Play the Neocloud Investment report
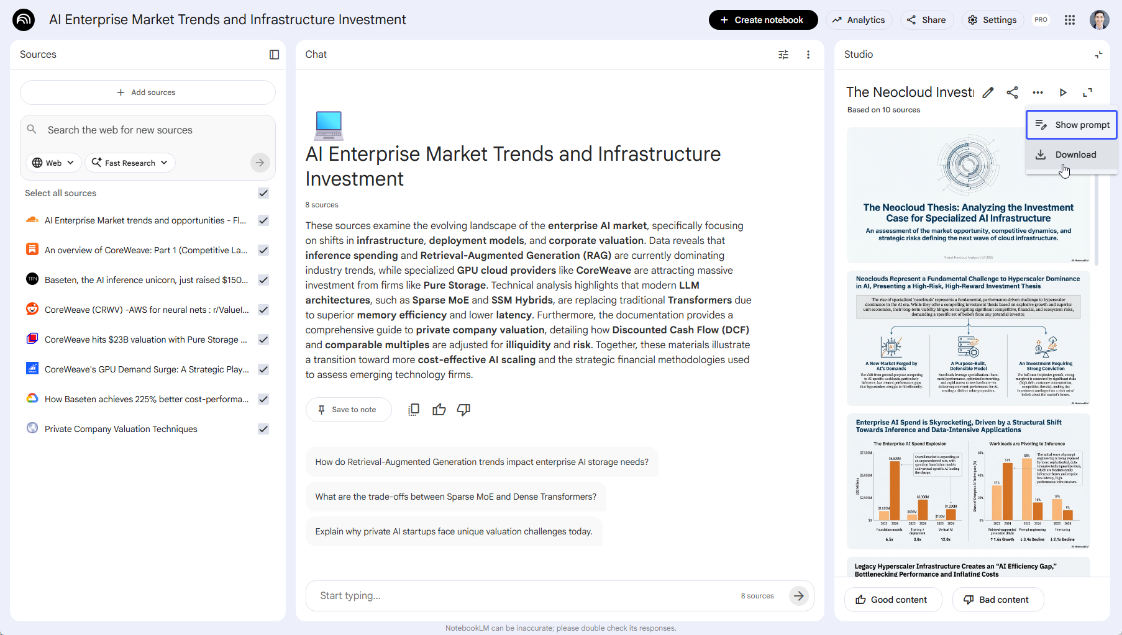The height and width of the screenshot is (635, 1122). pyautogui.click(x=1063, y=92)
